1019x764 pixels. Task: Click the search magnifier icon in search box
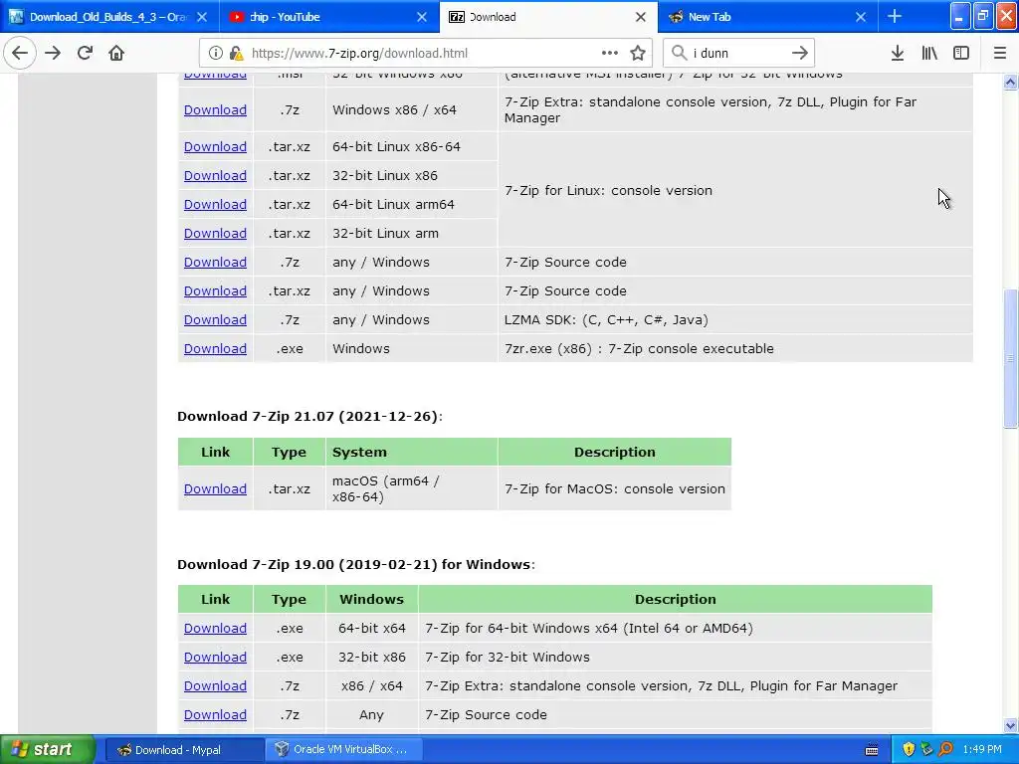679,53
